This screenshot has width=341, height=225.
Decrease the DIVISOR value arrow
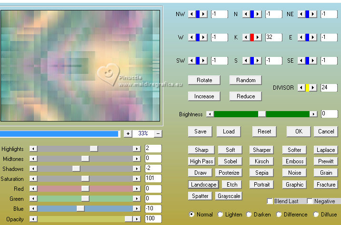click(x=301, y=88)
